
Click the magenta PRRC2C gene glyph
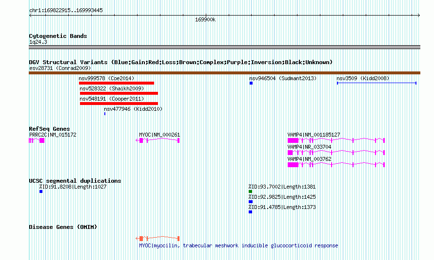tap(37, 140)
